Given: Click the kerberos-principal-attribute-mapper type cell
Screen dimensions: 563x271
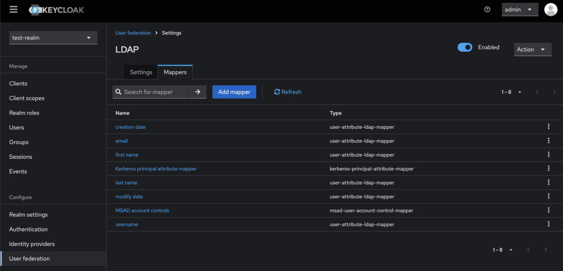Looking at the screenshot, I should tap(372, 169).
